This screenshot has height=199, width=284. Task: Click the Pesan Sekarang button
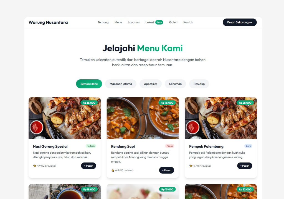pos(240,22)
